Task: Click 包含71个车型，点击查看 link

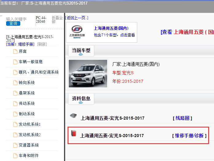Action: click(115, 35)
